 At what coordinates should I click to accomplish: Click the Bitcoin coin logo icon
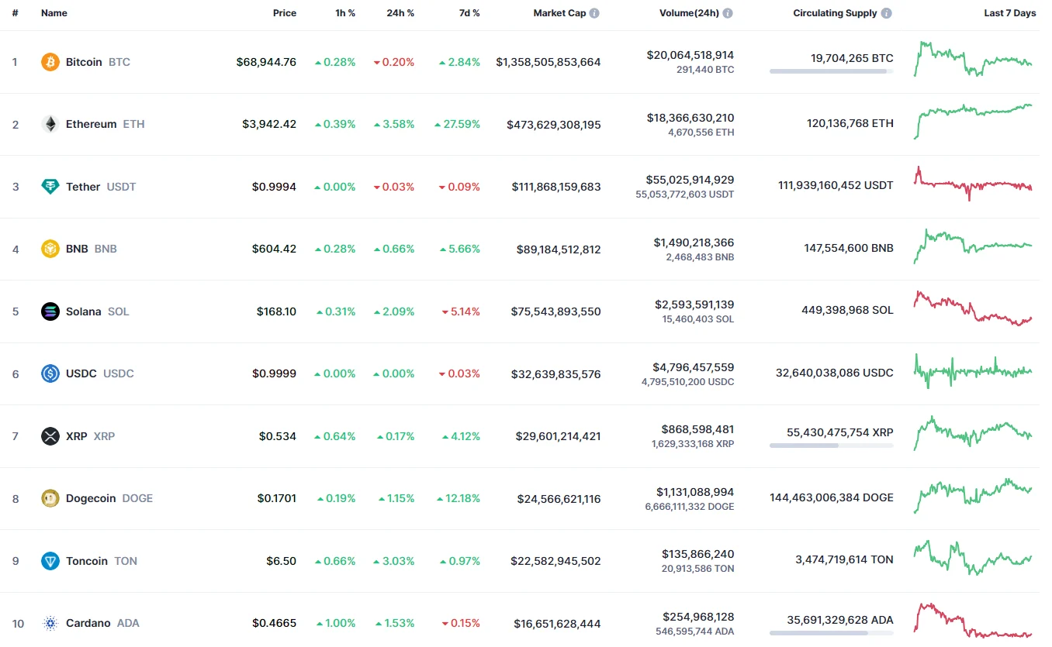click(50, 62)
